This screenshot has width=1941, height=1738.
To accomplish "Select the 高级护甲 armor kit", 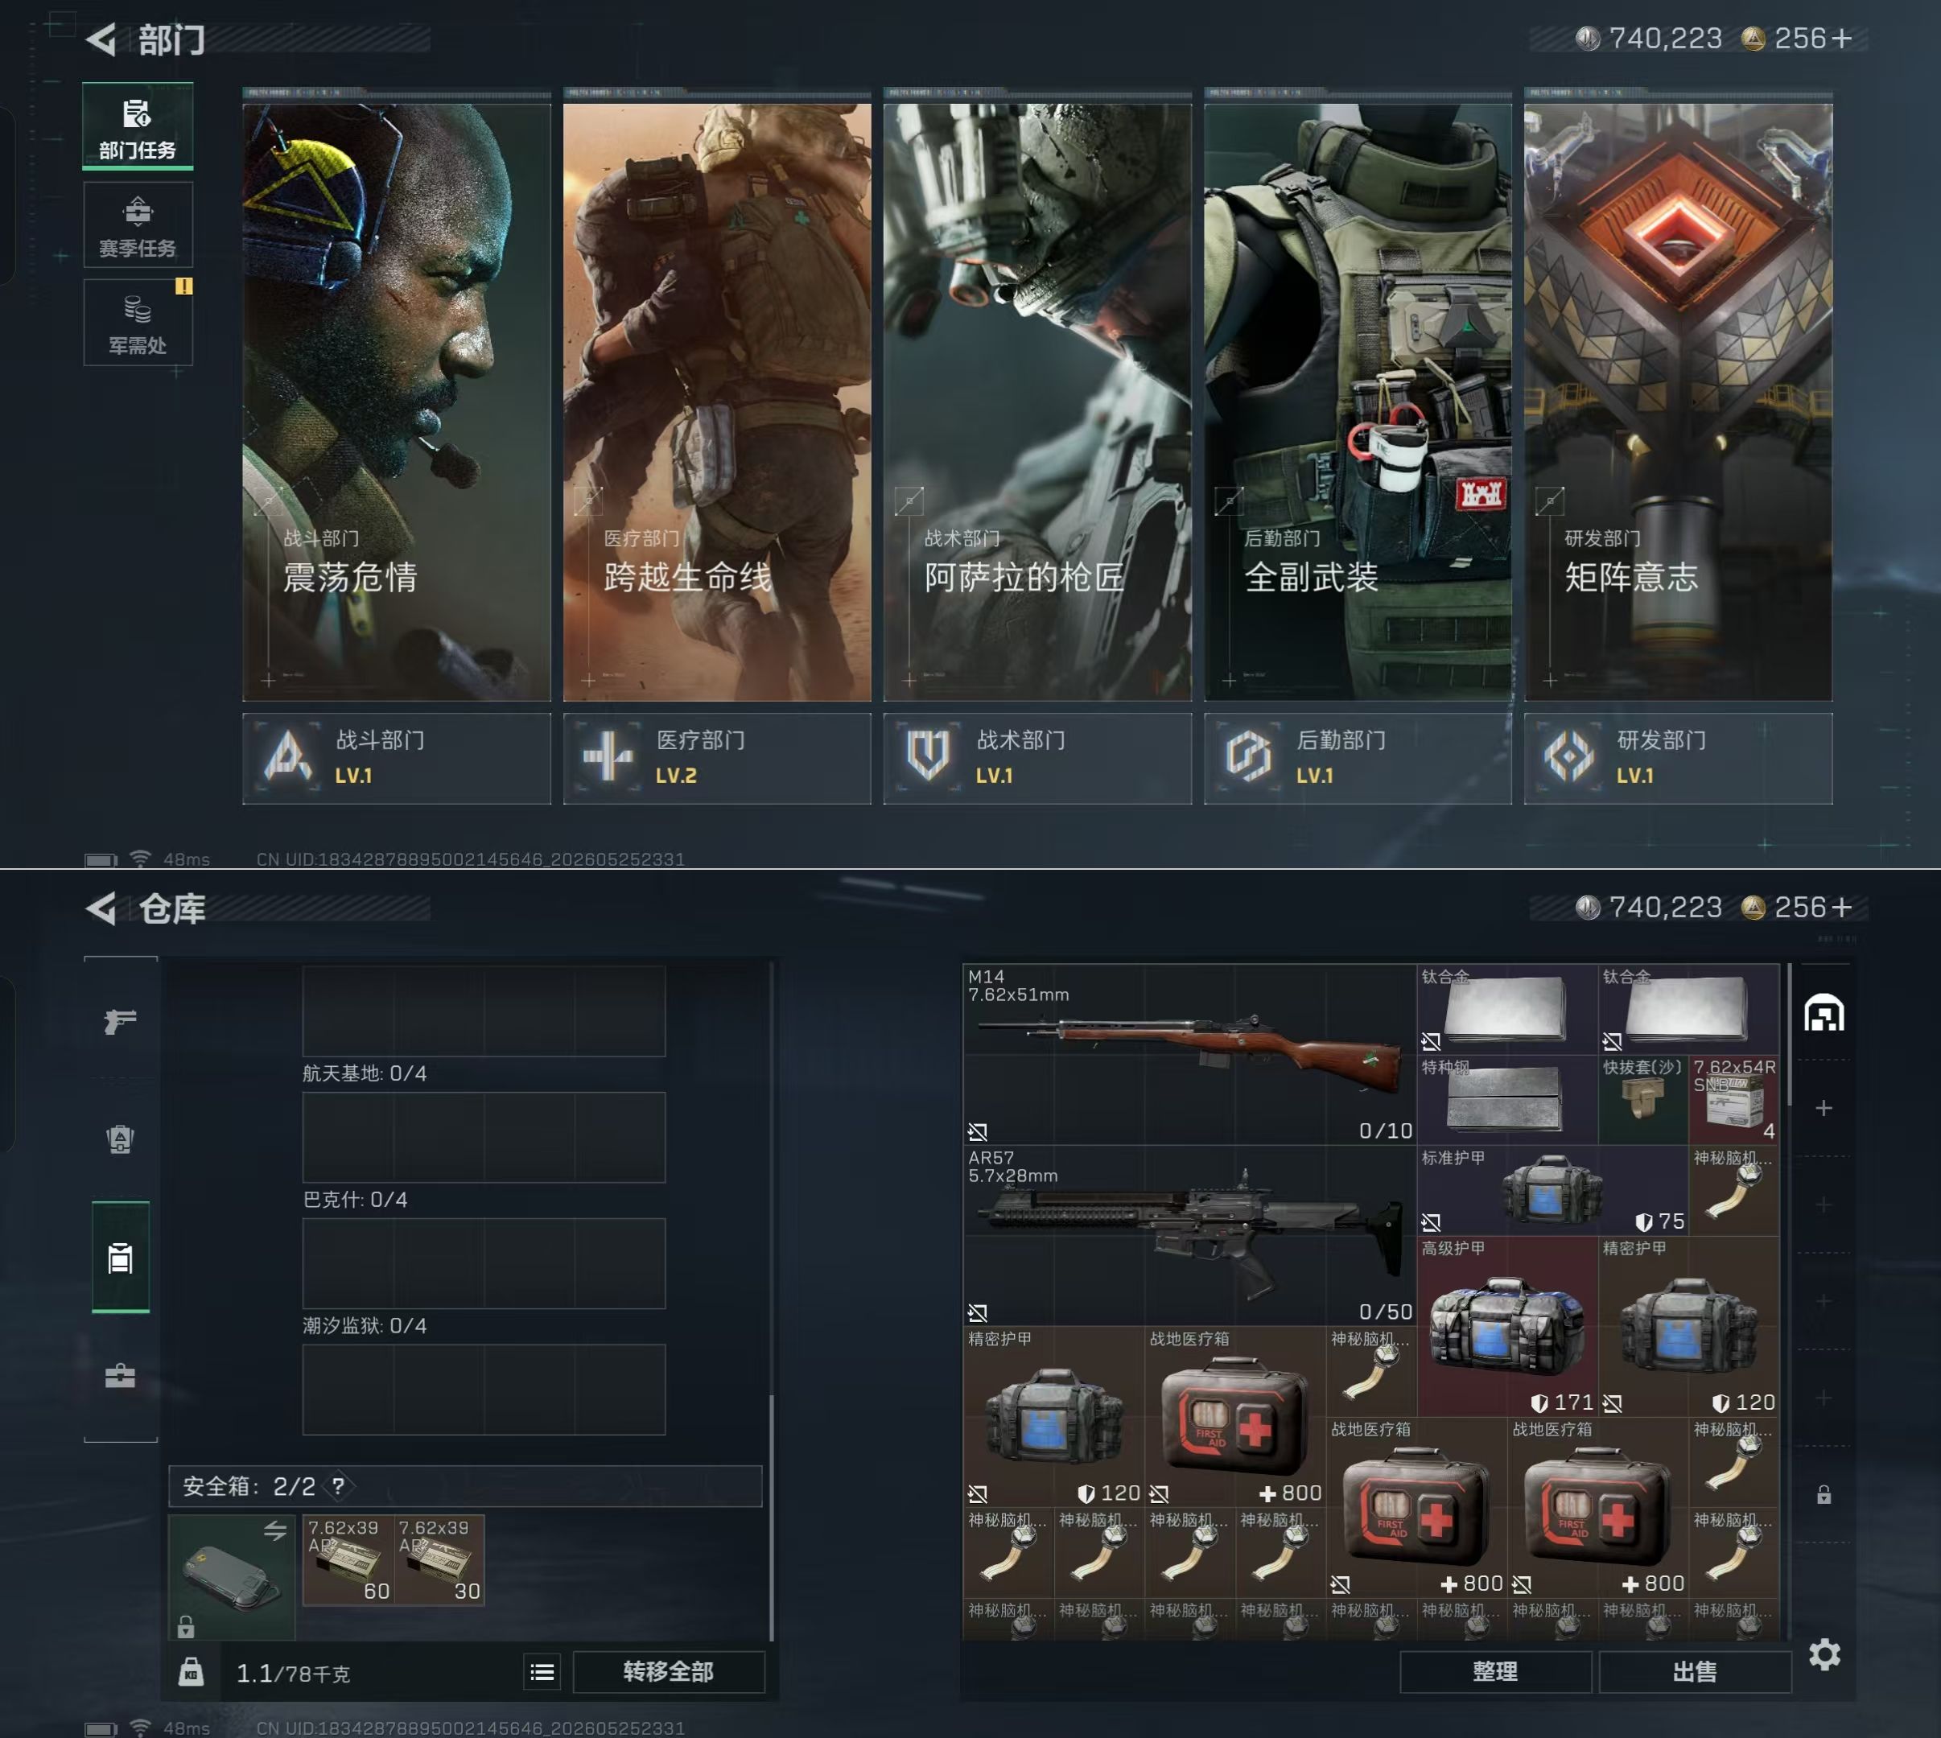I will tap(1506, 1325).
